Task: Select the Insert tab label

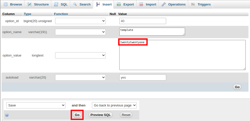Action: tap(107, 5)
